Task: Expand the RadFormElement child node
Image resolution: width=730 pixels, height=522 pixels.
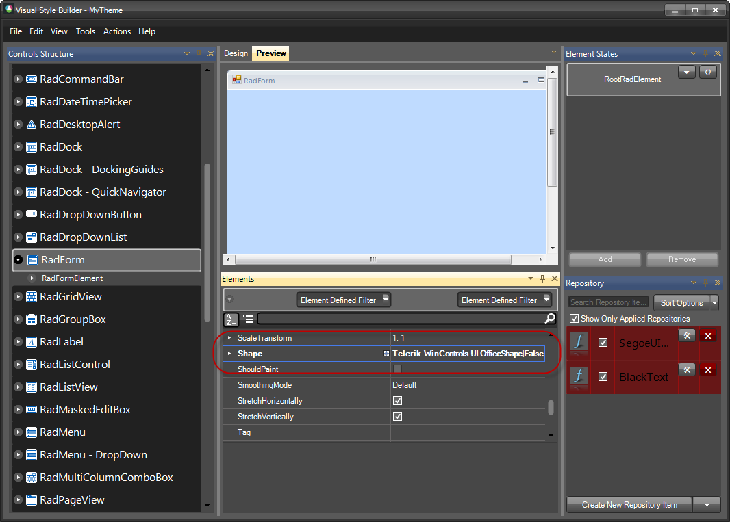Action: click(x=32, y=278)
